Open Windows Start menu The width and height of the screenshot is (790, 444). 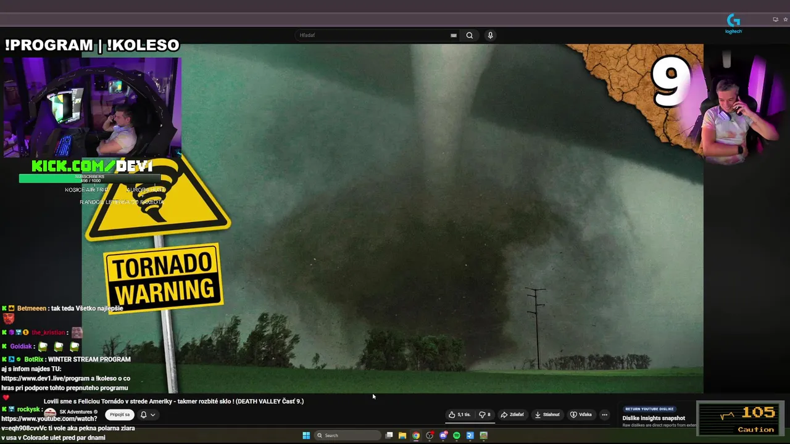[x=306, y=435]
